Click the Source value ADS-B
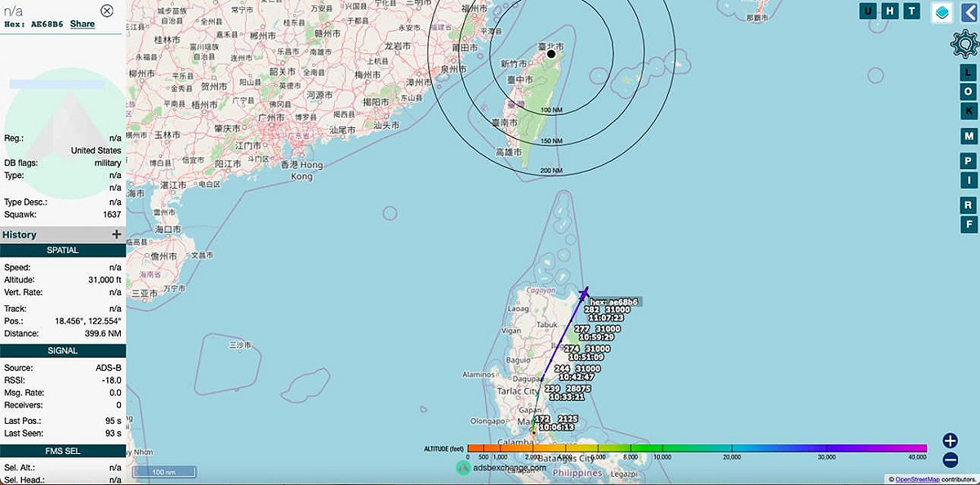 (x=109, y=368)
